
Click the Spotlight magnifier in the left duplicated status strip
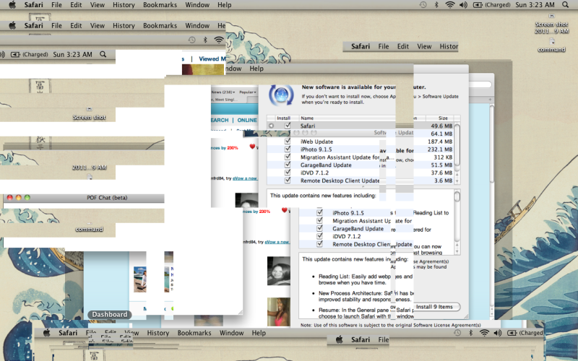point(103,54)
